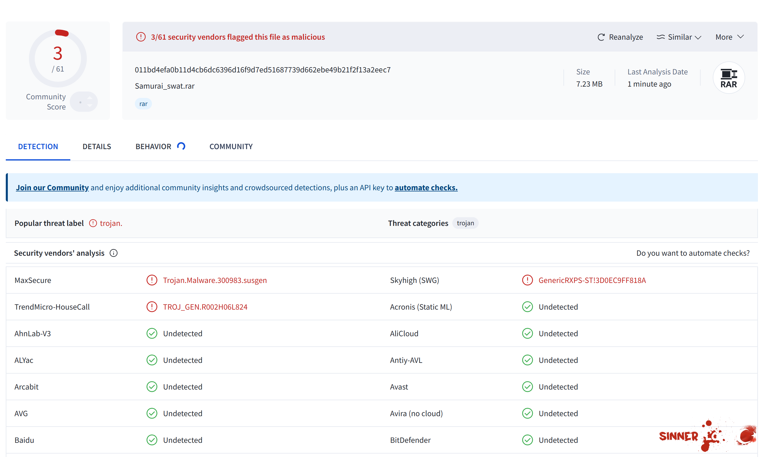Click the Samurai_swat.rar file name

164,86
